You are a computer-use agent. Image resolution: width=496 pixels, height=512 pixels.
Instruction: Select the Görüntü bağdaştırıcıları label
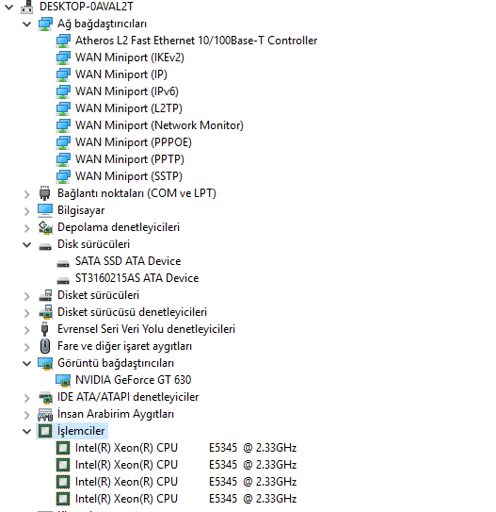[116, 363]
